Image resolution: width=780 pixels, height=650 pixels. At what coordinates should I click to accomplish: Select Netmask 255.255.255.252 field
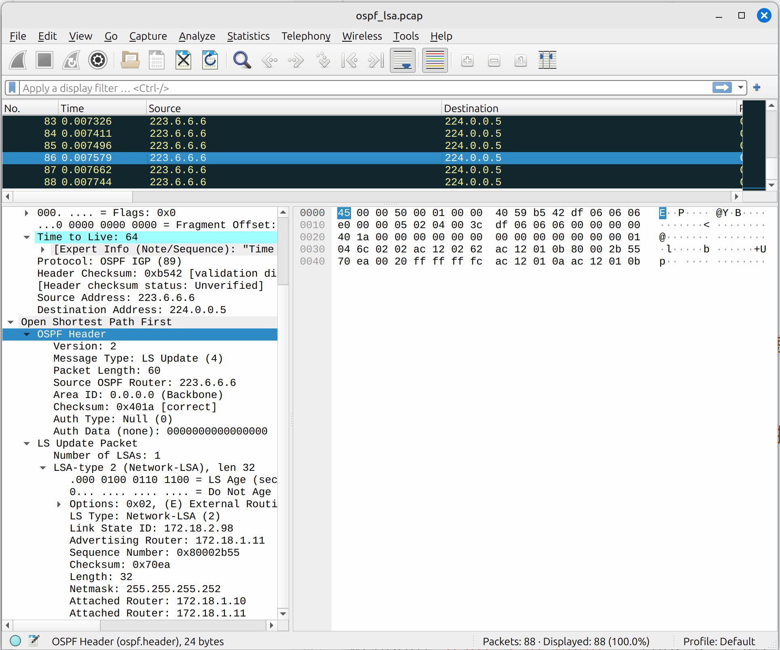click(145, 589)
